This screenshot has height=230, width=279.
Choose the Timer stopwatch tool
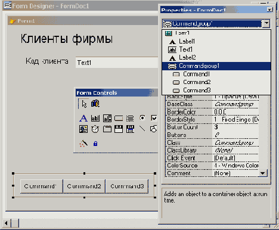click(x=95, y=129)
